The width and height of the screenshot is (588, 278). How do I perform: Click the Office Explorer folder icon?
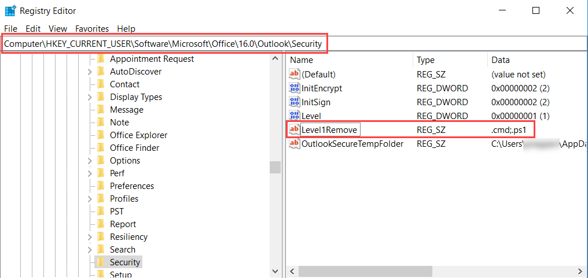pos(101,135)
